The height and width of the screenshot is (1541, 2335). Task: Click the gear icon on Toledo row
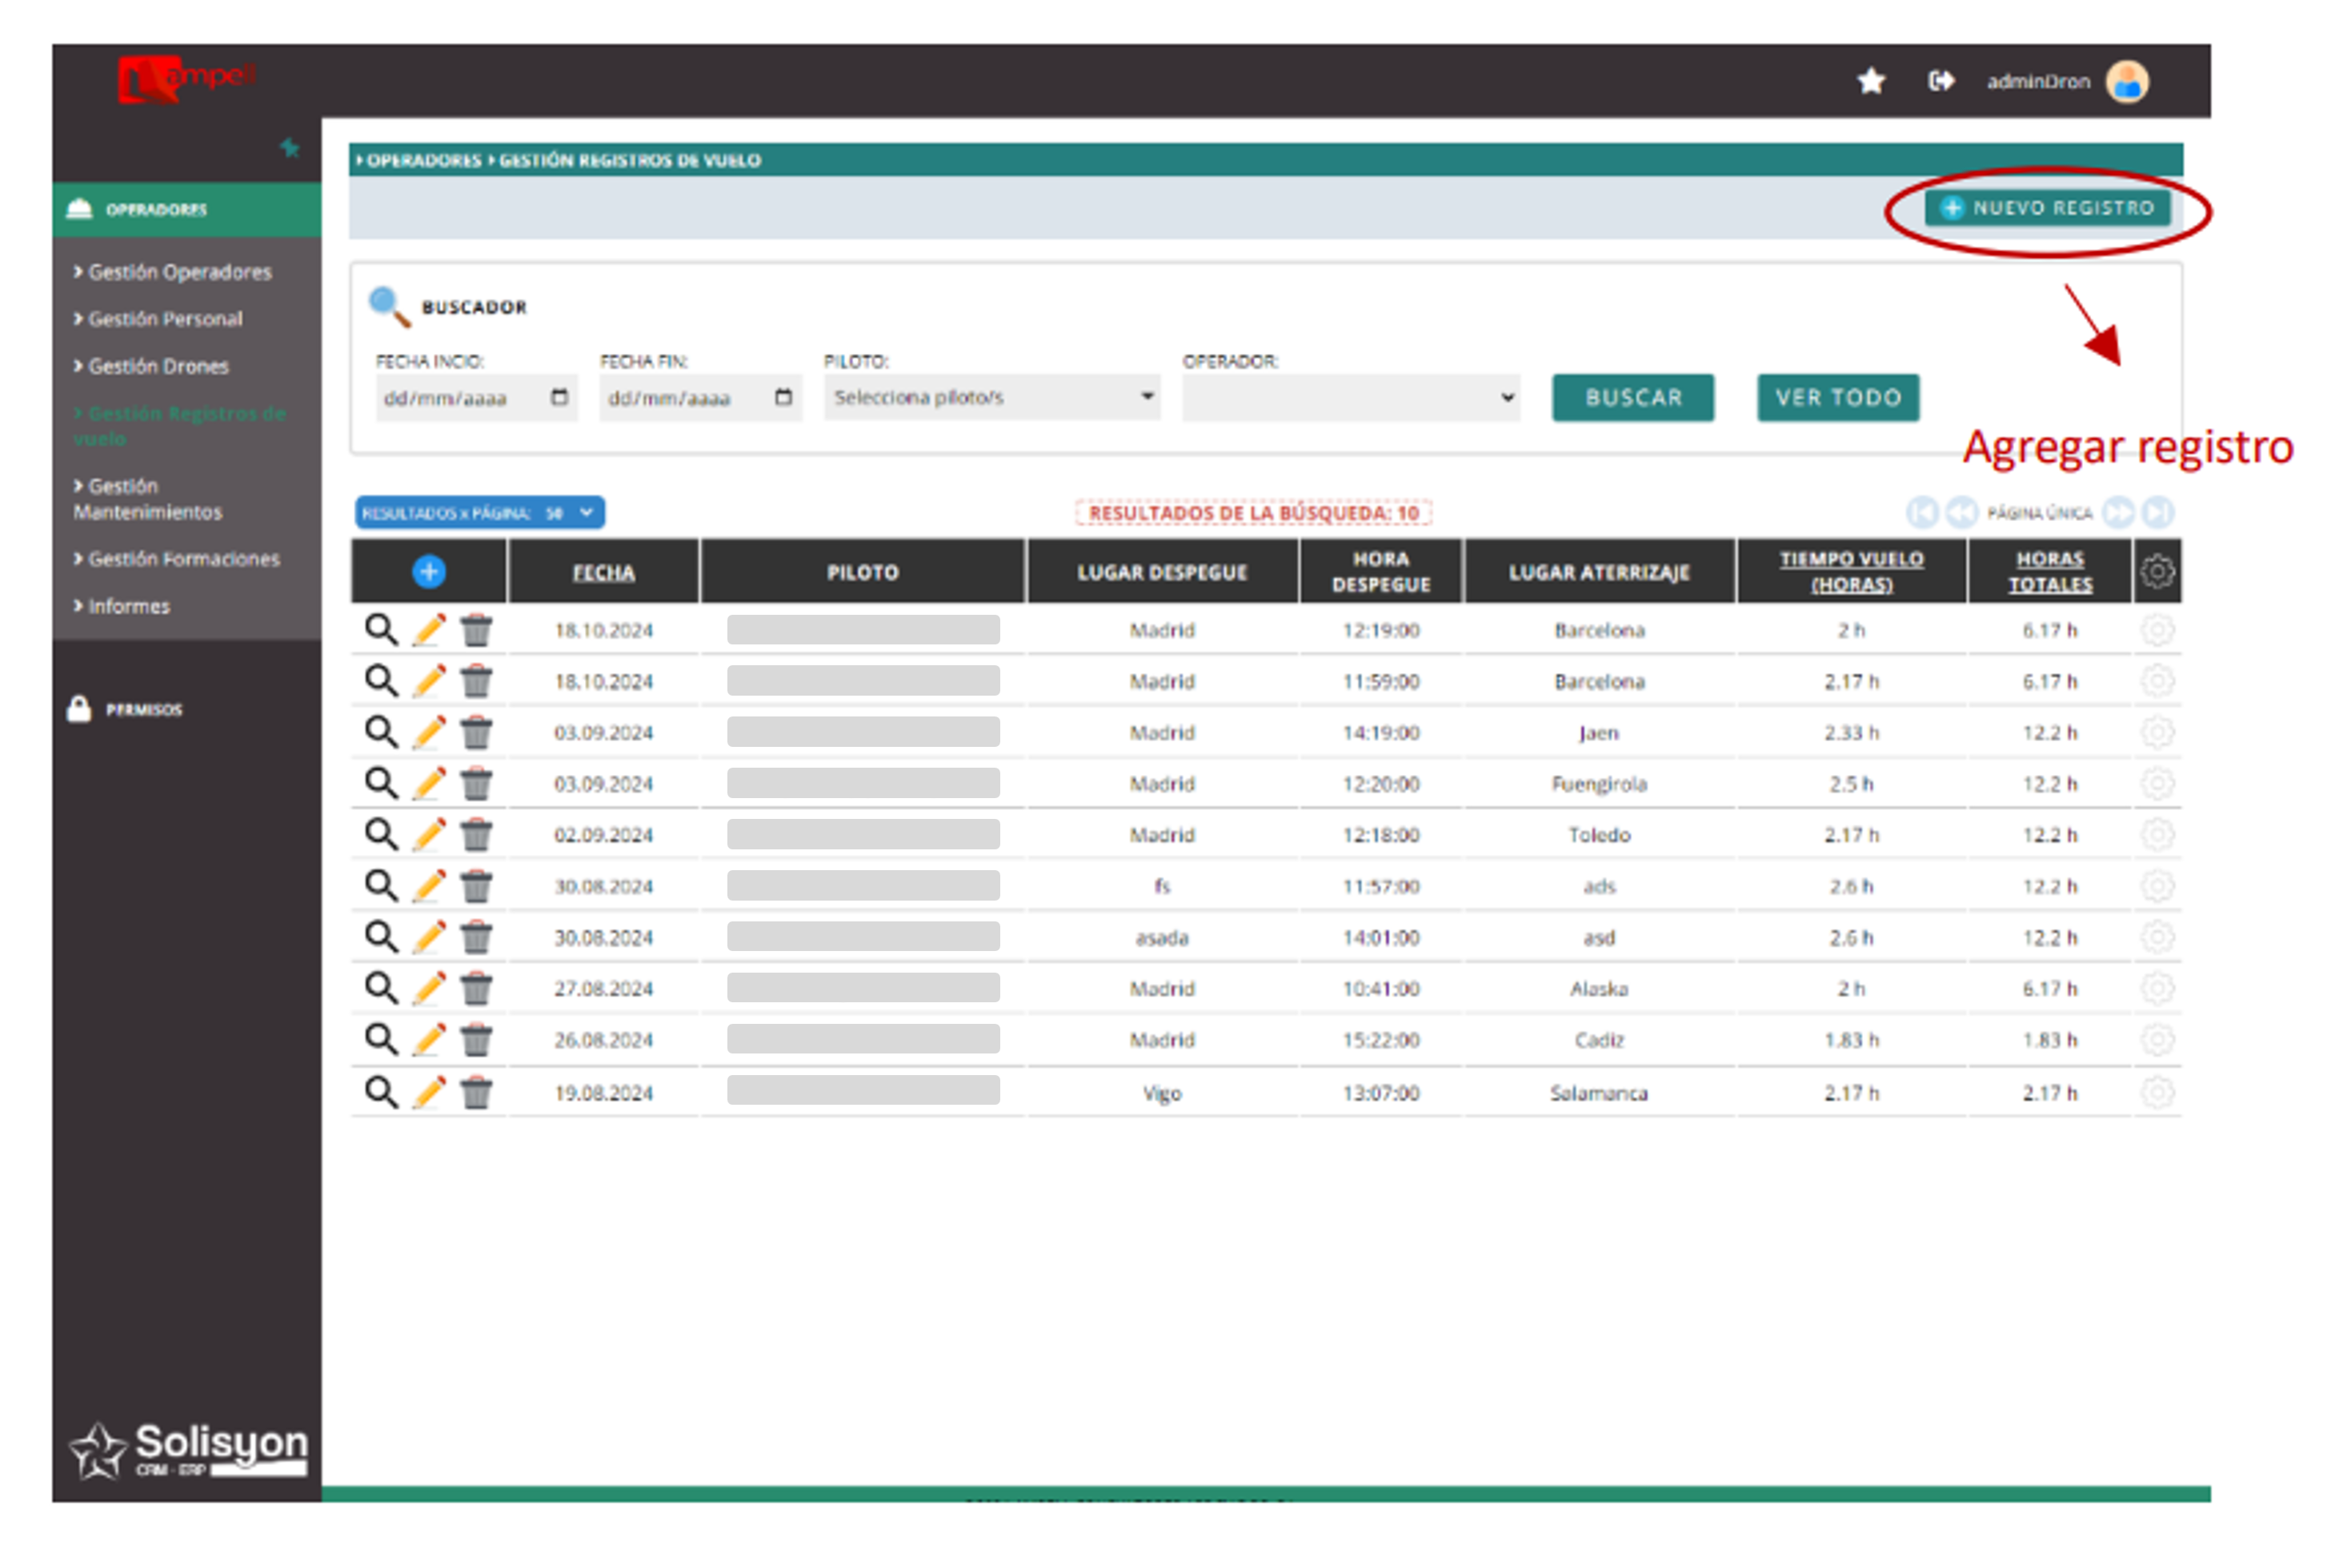[x=2157, y=834]
